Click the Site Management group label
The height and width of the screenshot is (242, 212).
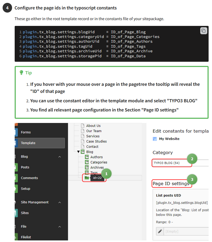(35, 202)
